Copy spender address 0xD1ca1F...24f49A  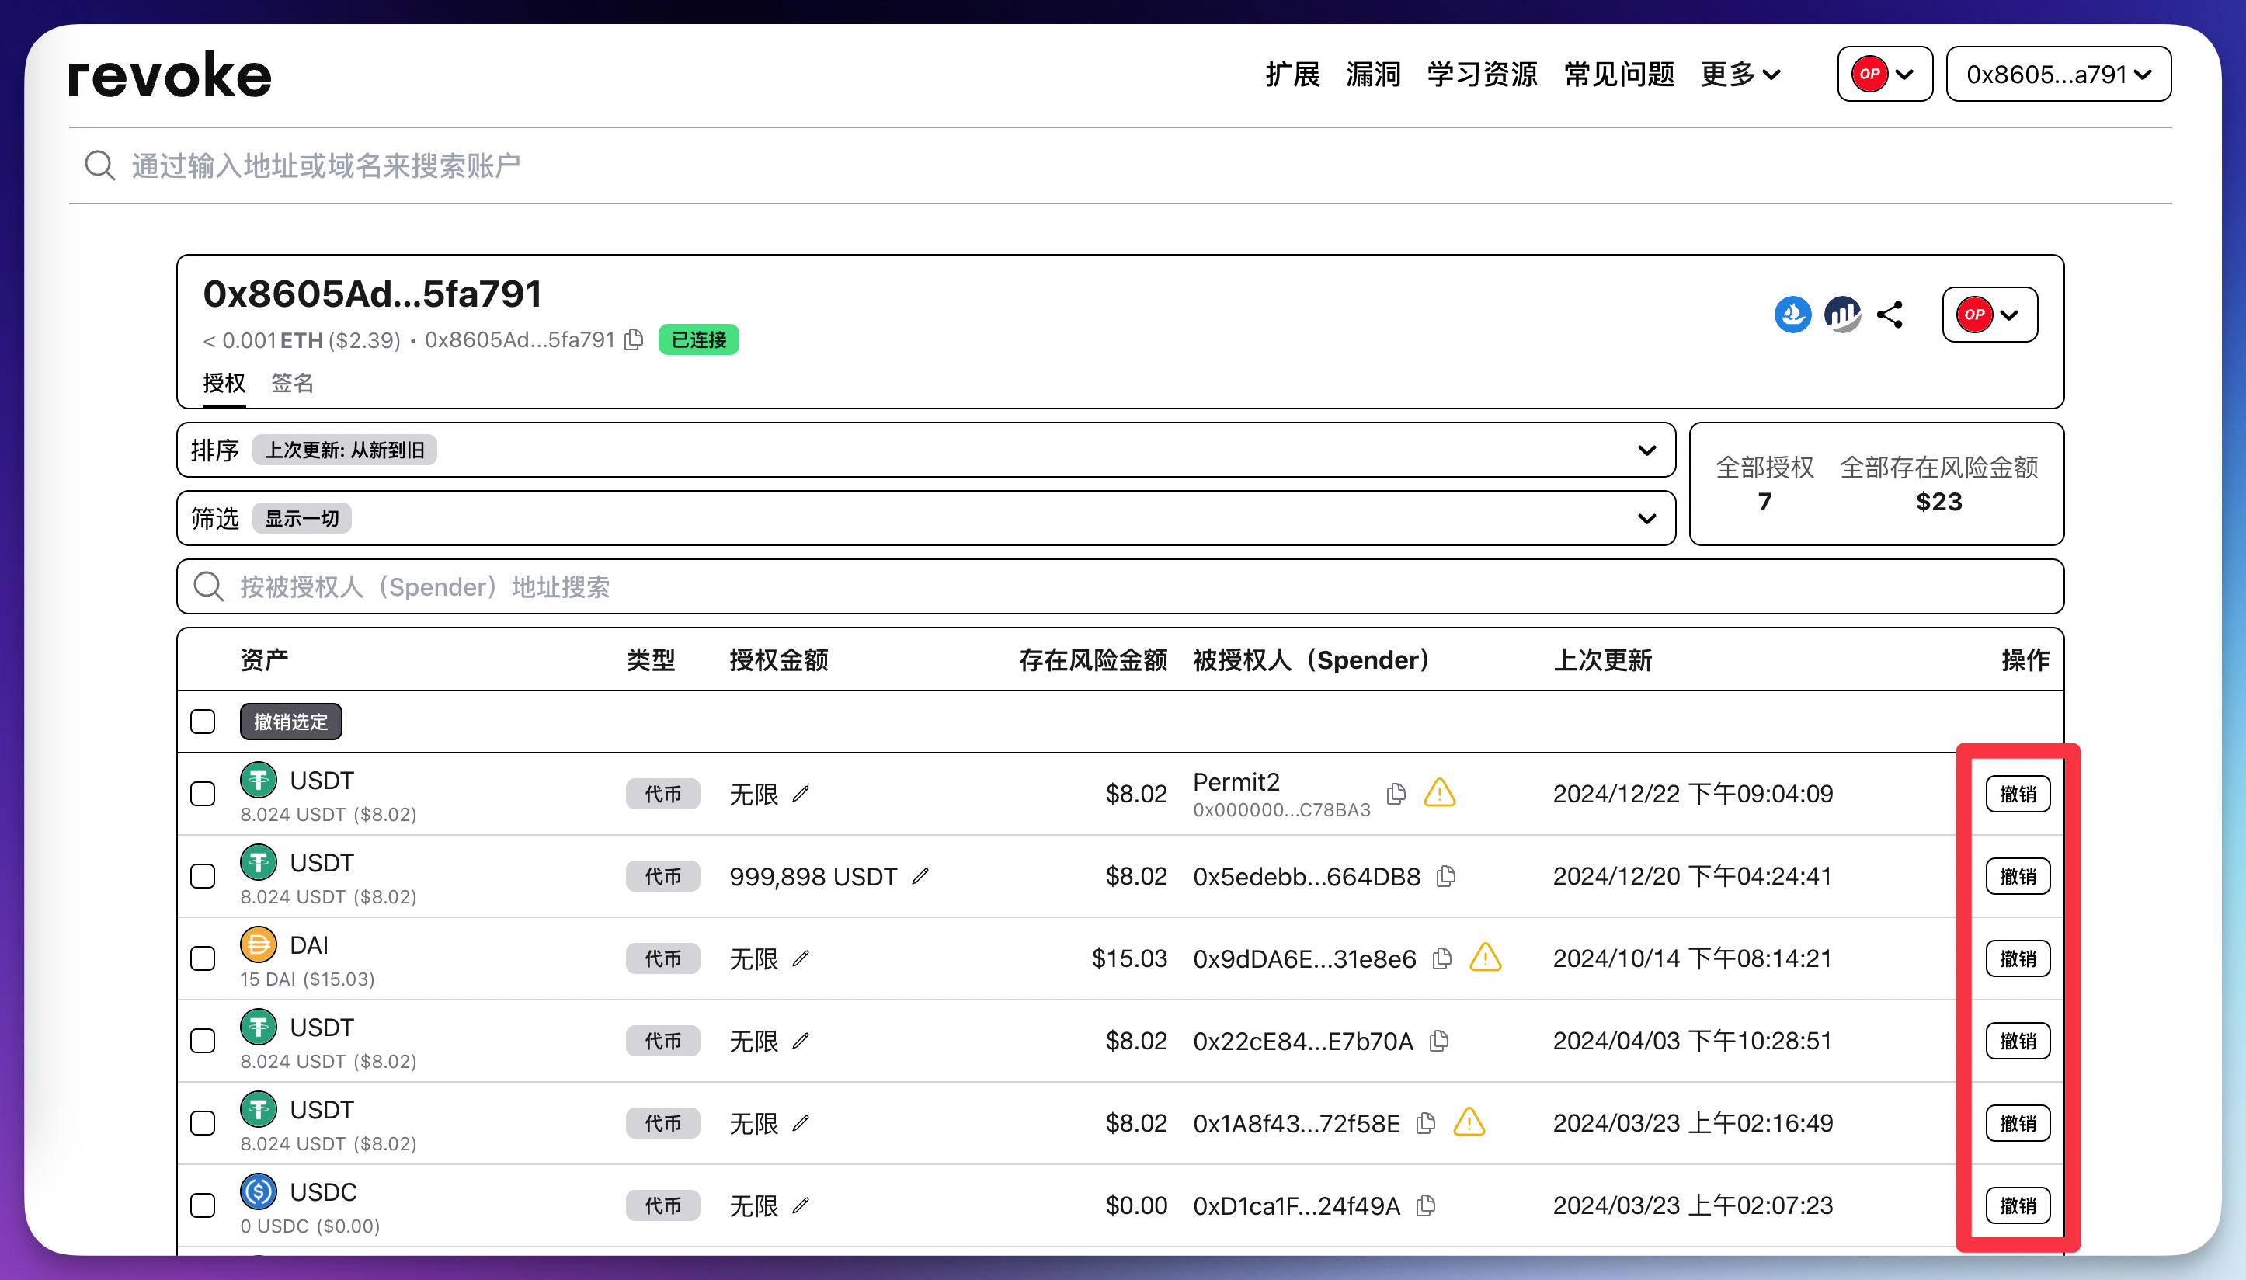(1426, 1205)
